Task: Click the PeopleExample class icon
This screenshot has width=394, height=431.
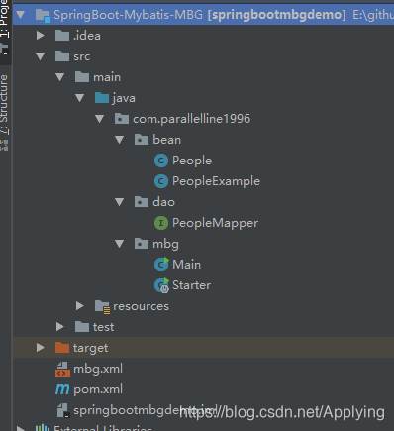Action: [161, 181]
